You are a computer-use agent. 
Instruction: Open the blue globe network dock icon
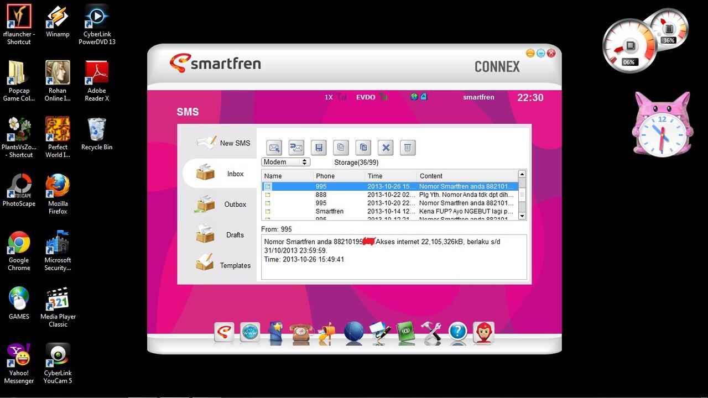coord(353,333)
